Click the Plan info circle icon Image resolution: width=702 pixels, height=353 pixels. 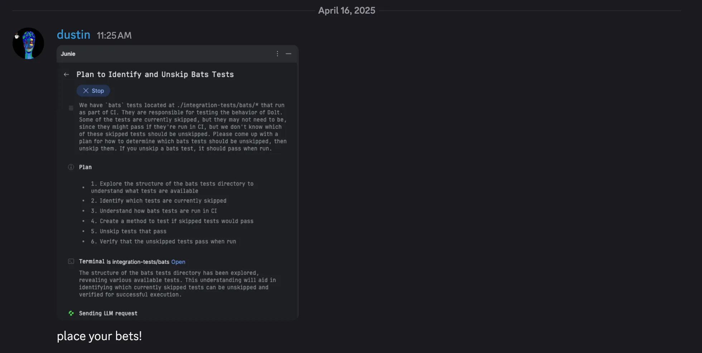tap(71, 167)
